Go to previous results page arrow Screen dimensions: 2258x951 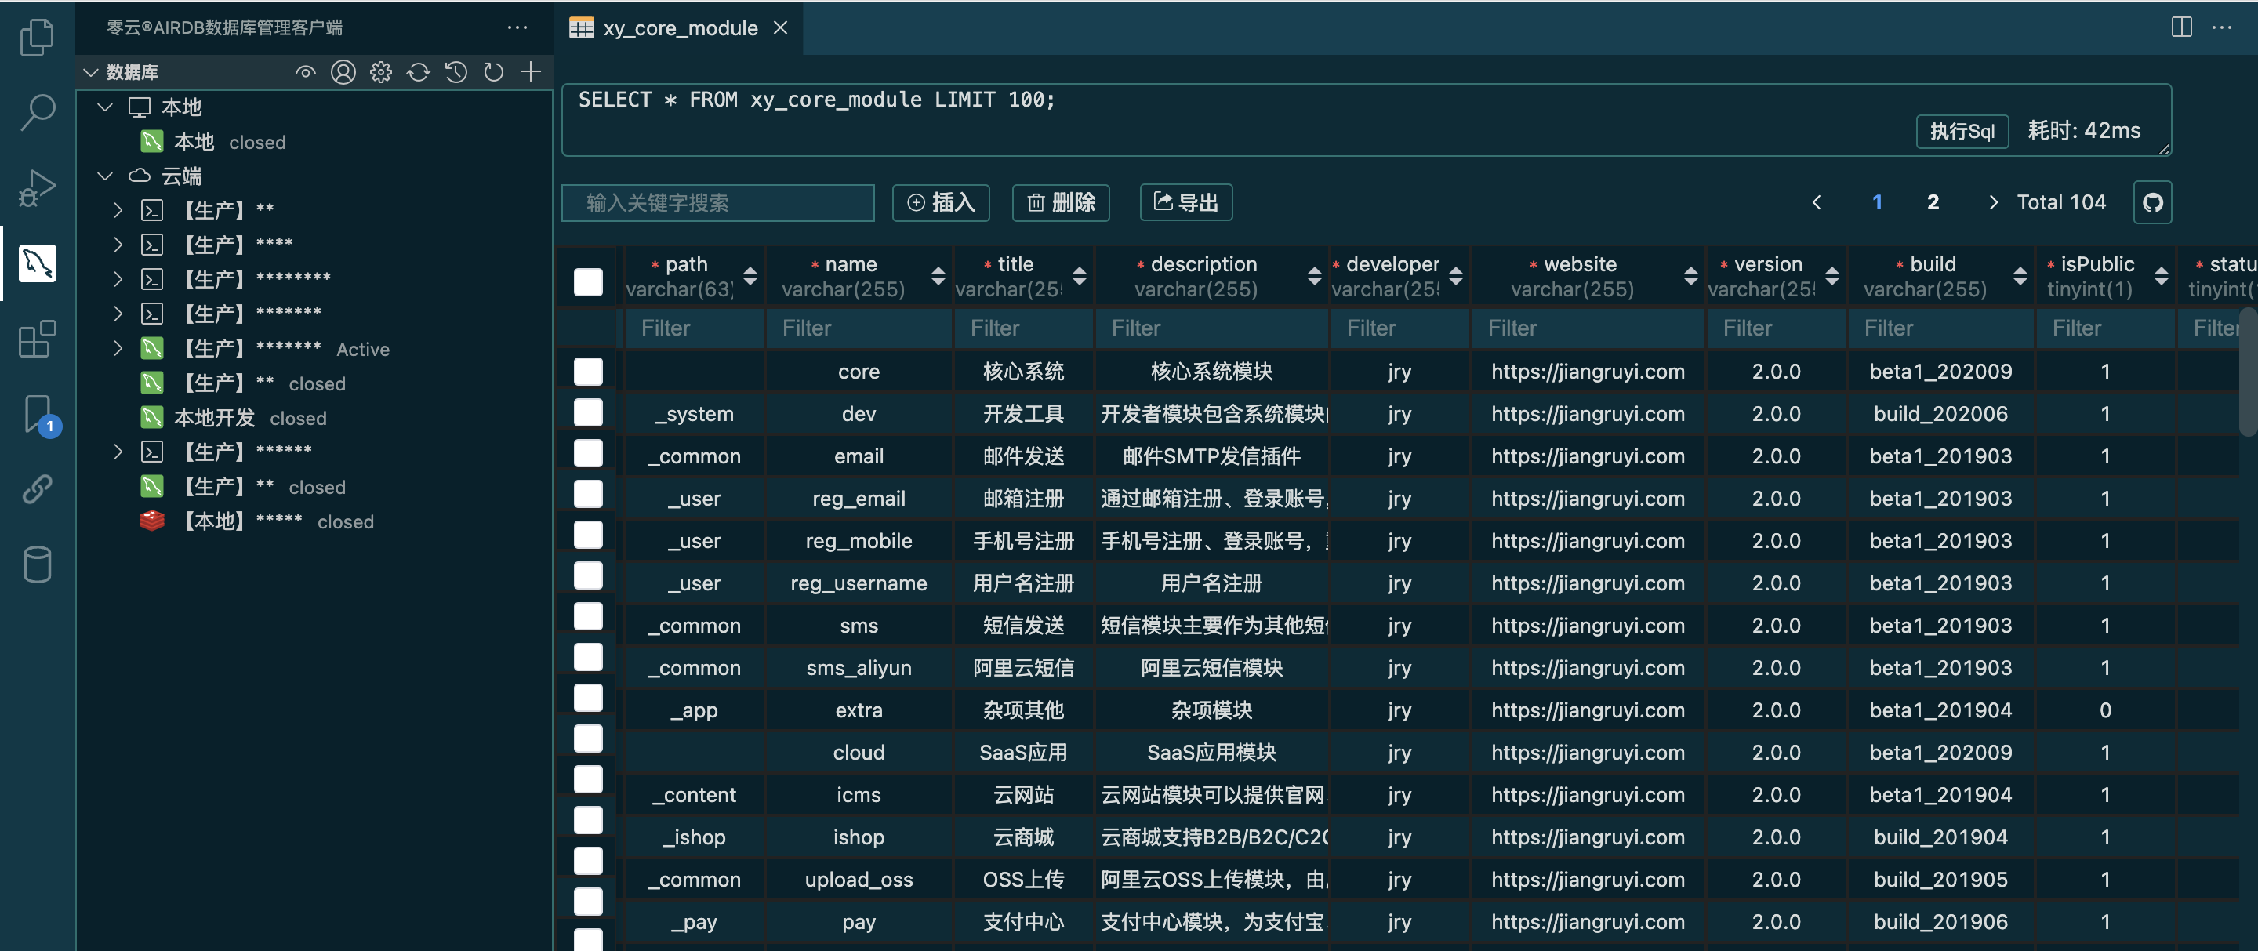coord(1817,202)
